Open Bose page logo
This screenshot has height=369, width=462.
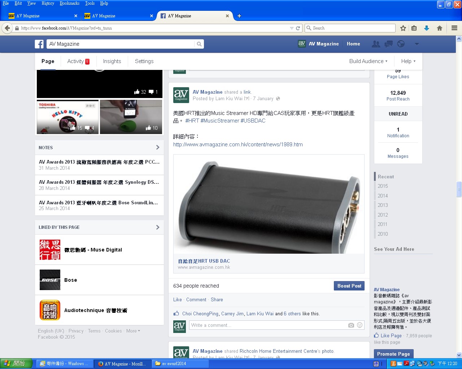point(50,280)
